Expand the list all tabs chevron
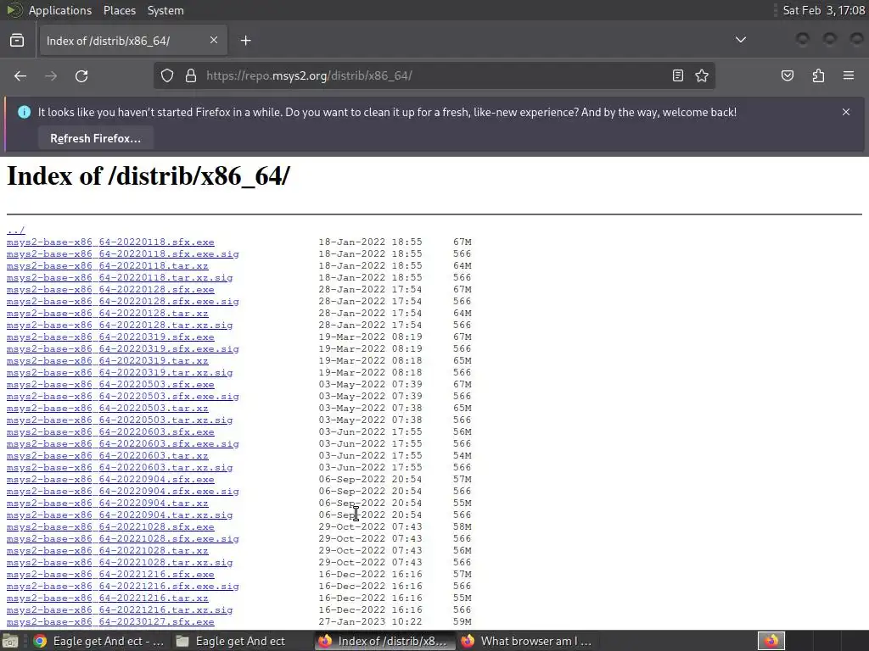This screenshot has width=869, height=651. click(740, 40)
